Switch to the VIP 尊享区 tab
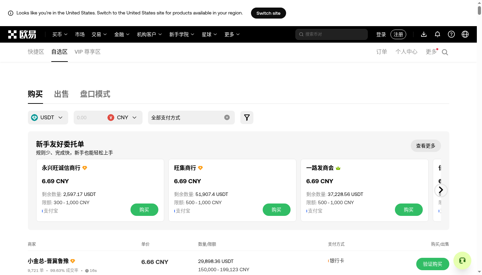482x275 pixels. [x=87, y=52]
